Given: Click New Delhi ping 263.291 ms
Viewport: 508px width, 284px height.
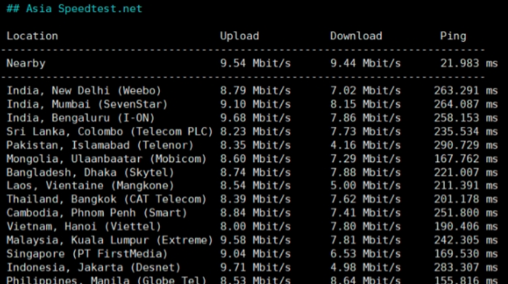Looking at the screenshot, I should coord(466,91).
